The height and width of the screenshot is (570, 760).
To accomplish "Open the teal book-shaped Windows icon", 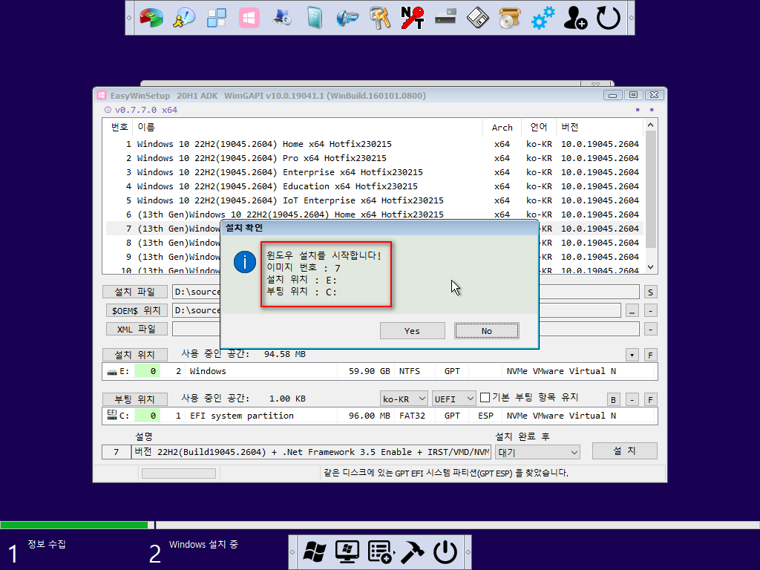I will click(315, 18).
